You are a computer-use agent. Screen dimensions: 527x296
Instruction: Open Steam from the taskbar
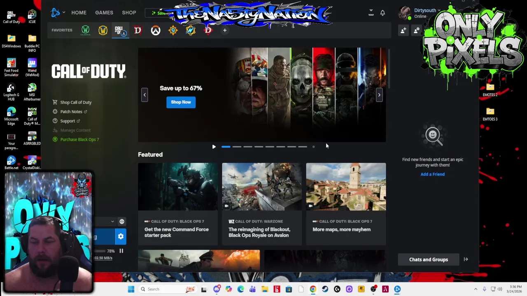325,289
